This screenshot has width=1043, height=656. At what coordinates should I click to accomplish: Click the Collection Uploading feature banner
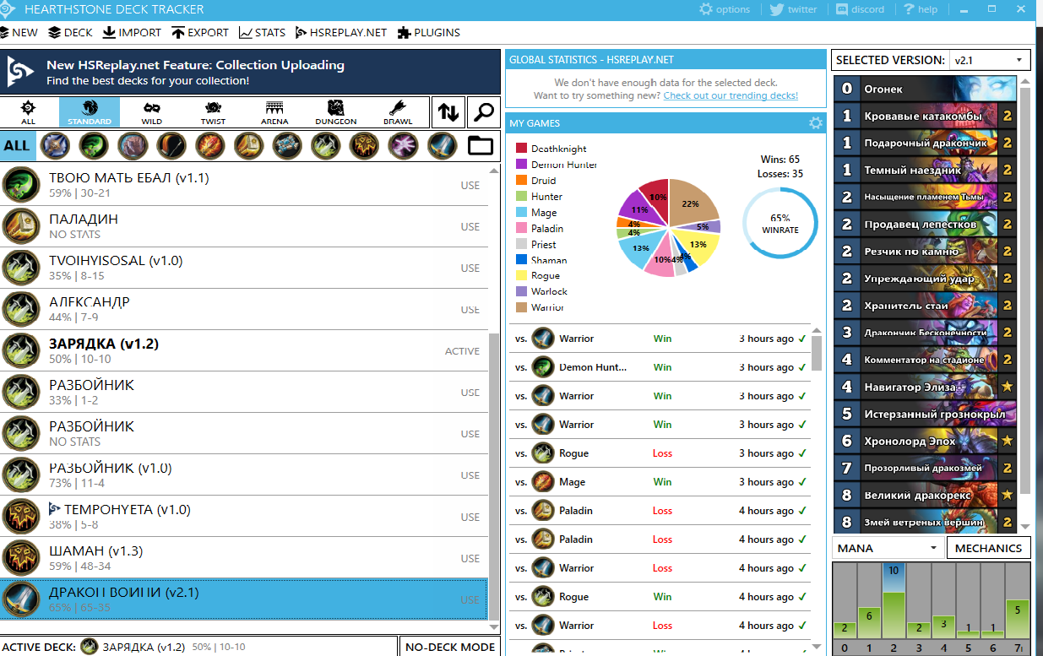(x=250, y=73)
